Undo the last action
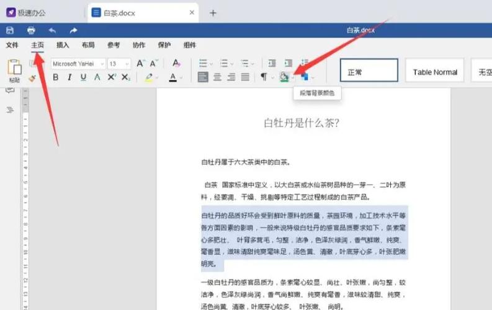492x310 pixels. 52,30
